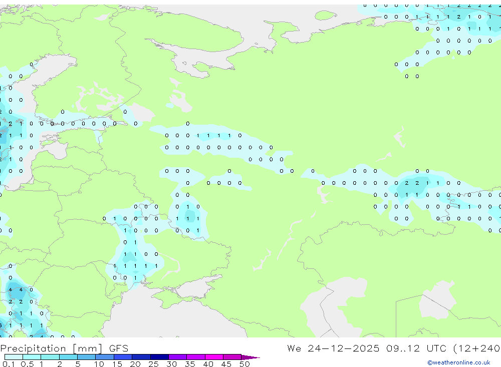Viewport: 501px width, 367px height.
Task: Click the 'GFS' model label
Action: [119, 348]
